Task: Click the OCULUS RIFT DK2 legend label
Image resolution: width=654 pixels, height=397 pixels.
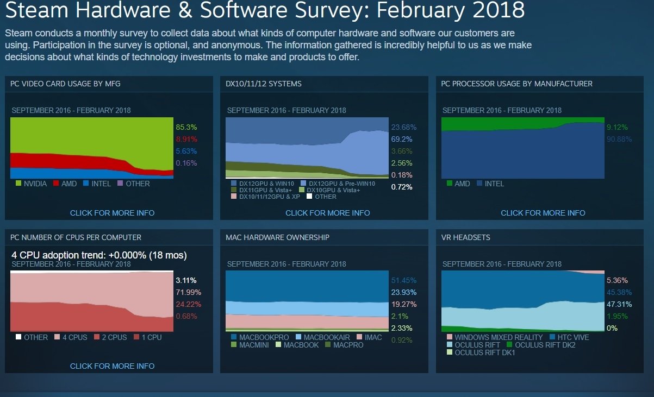Action: (545, 345)
